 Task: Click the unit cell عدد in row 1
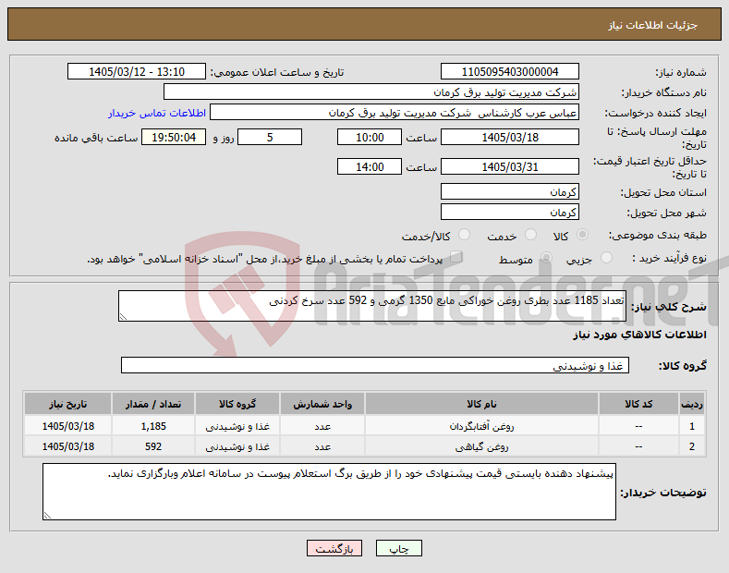pyautogui.click(x=322, y=426)
